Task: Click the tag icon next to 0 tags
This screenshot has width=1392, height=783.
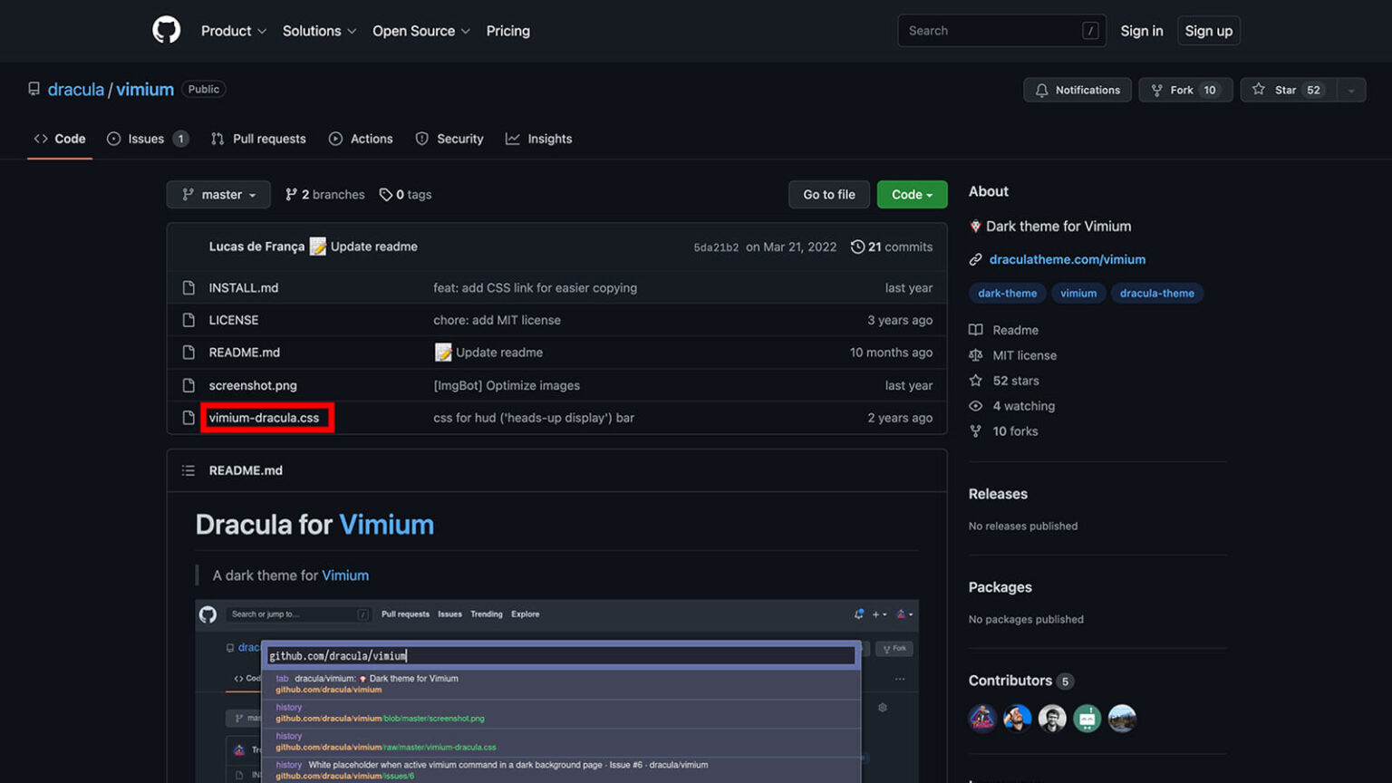Action: coord(388,194)
